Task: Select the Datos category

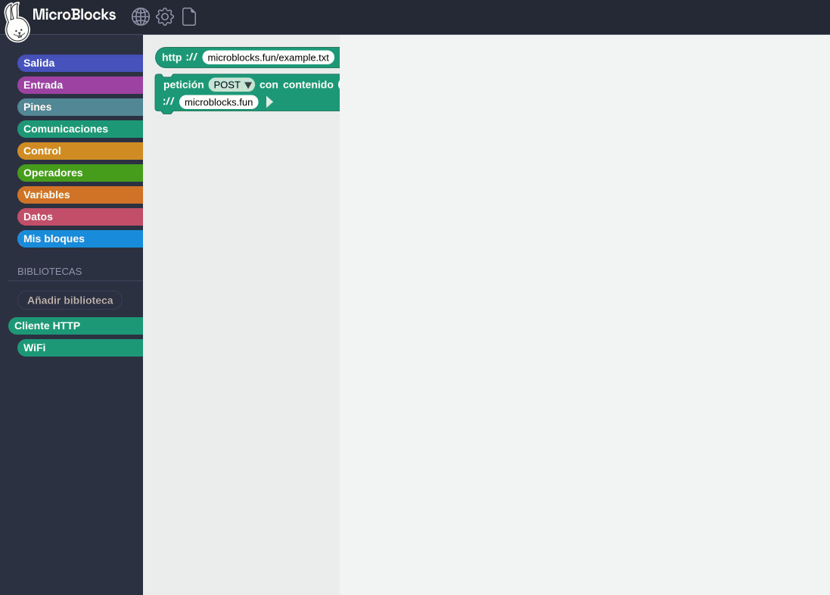Action: 80,217
